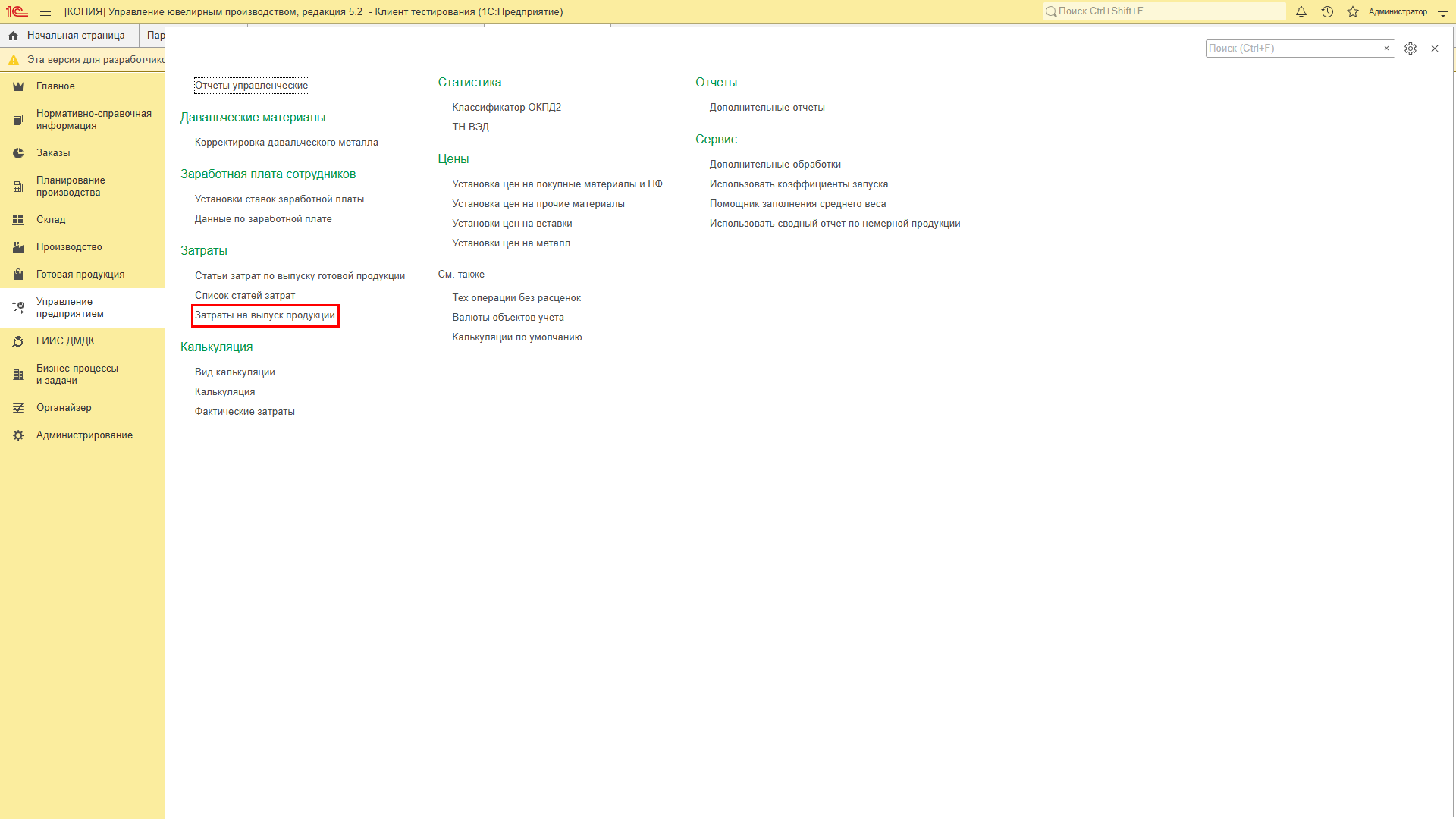Click the Управление предприятием icon

(x=18, y=308)
